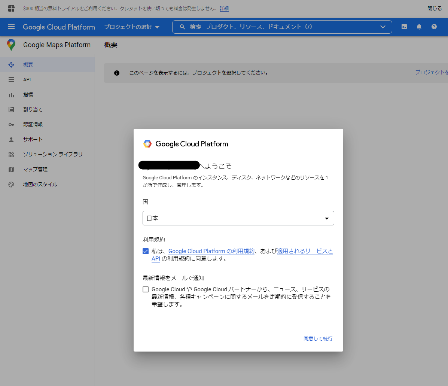Screen dimensions: 448x386
Task: Select 認証情報 in the sidebar menu
Action: pos(48,125)
